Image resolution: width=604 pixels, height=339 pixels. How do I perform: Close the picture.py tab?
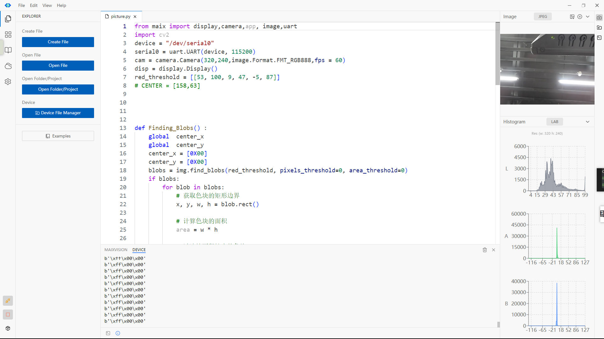click(x=135, y=17)
